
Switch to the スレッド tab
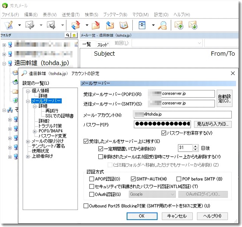103,44
